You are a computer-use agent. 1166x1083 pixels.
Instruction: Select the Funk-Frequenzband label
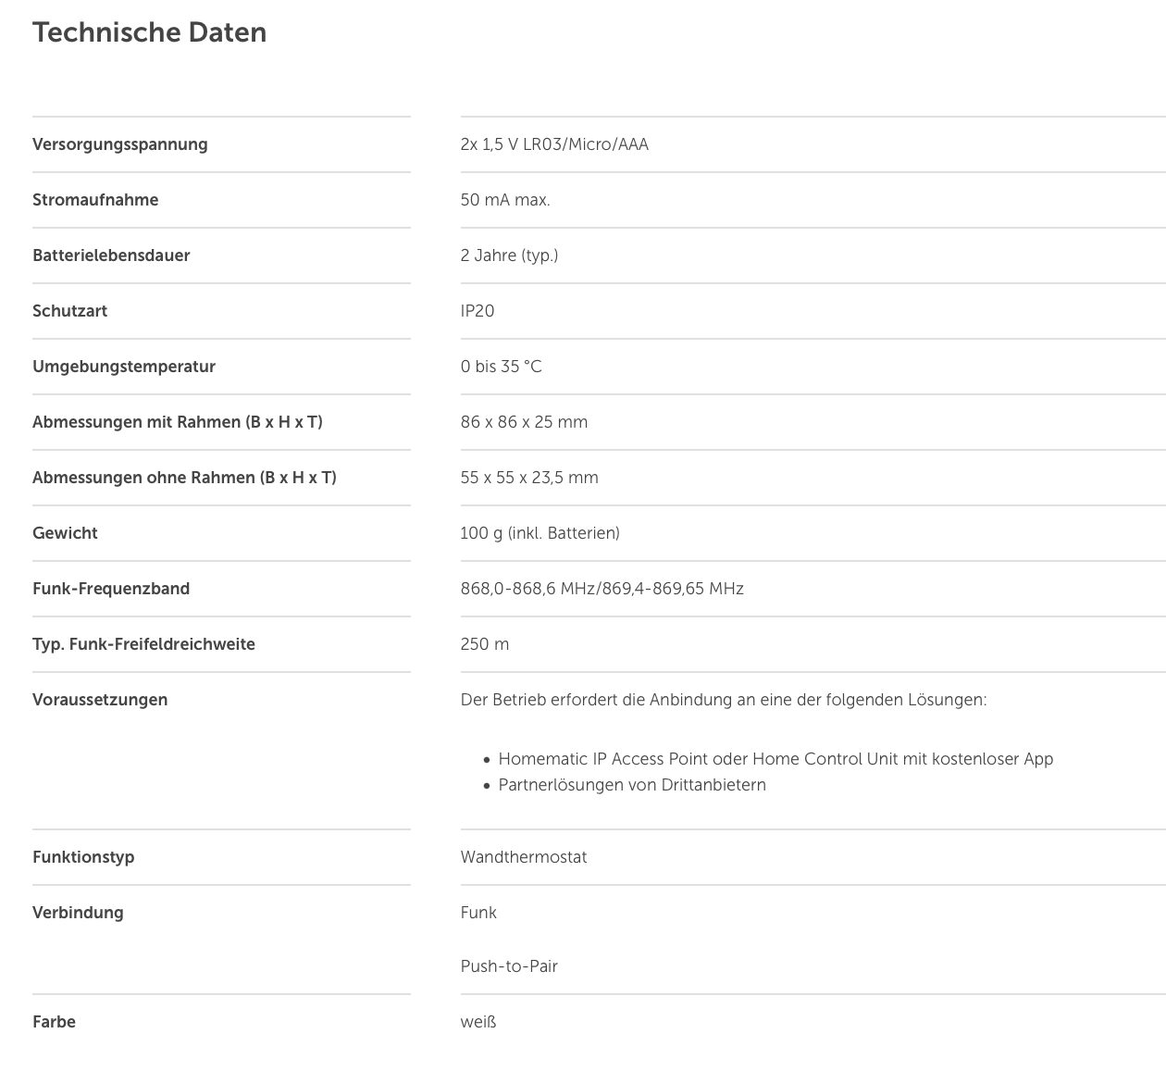click(111, 589)
